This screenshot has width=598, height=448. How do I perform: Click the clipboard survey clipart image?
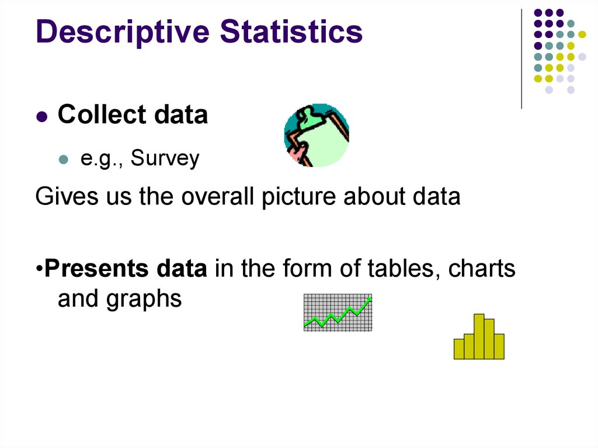click(x=317, y=135)
